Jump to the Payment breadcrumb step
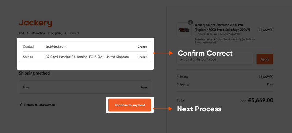This screenshot has height=133, width=292. tap(74, 33)
